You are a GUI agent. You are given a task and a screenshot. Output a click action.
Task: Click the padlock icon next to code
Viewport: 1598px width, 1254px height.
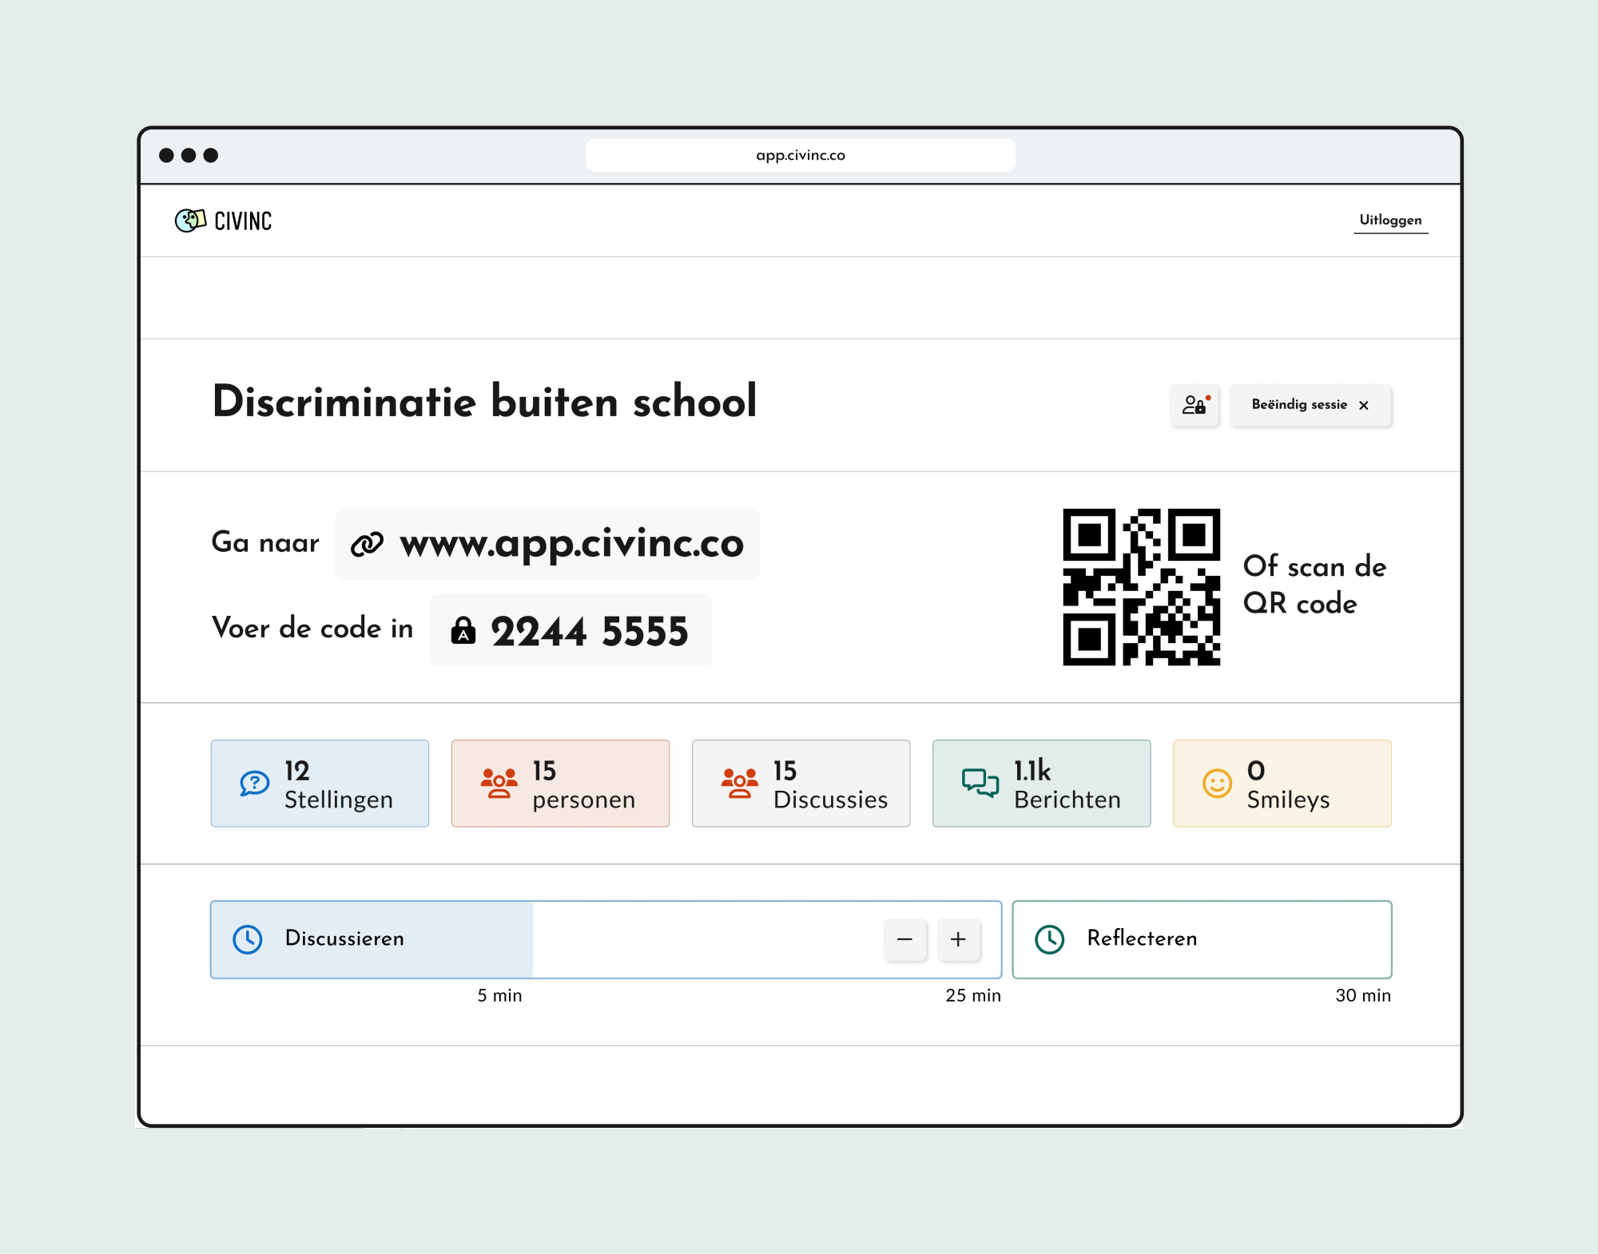point(463,631)
